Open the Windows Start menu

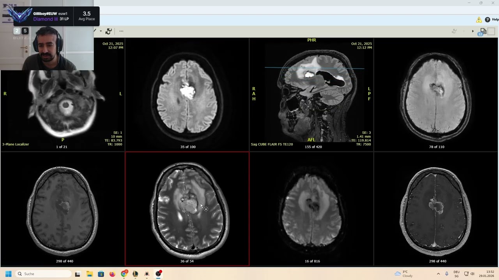click(8, 274)
